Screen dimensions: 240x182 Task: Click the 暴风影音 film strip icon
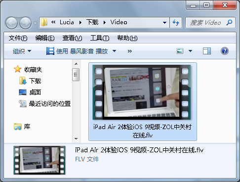click(50, 51)
